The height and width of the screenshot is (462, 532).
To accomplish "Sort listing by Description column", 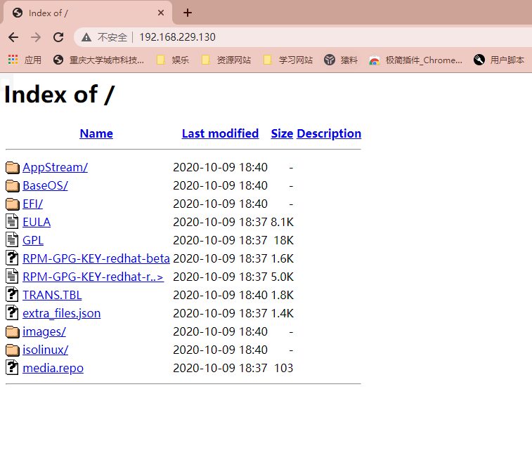I will [329, 133].
